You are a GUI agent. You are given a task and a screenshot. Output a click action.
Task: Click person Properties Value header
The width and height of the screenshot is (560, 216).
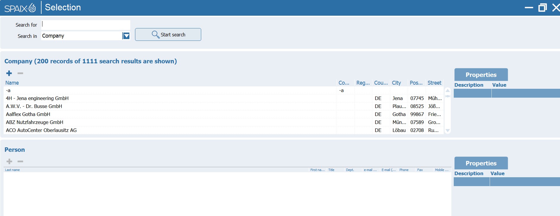click(497, 173)
